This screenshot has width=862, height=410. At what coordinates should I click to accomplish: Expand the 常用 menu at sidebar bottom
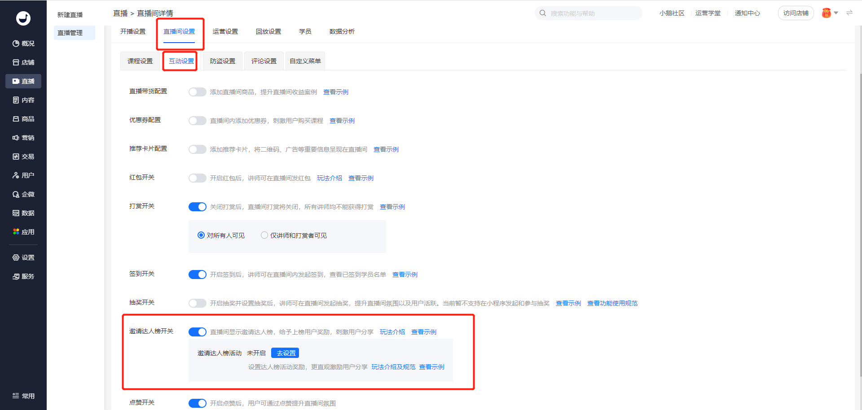(x=23, y=396)
